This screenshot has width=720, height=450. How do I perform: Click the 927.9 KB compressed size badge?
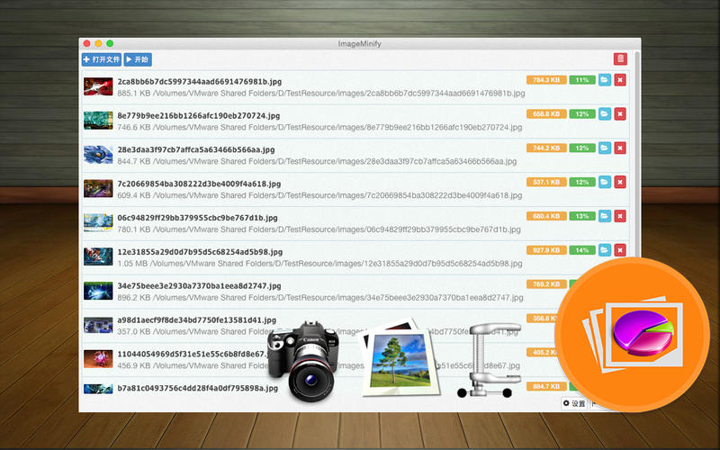click(x=546, y=250)
